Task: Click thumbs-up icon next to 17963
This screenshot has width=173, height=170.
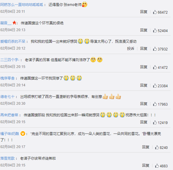Action: point(155,104)
